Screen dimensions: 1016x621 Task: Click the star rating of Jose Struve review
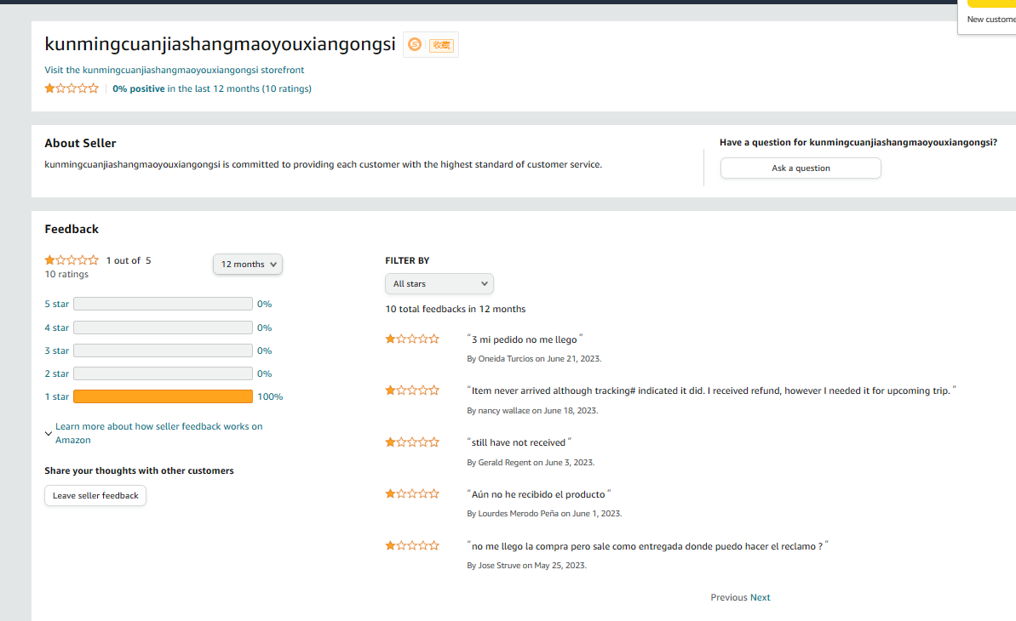[x=412, y=545]
